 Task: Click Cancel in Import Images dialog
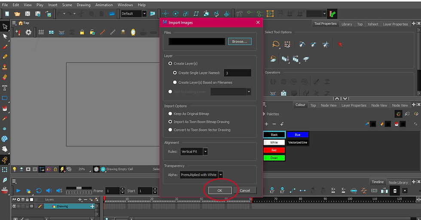click(x=245, y=190)
